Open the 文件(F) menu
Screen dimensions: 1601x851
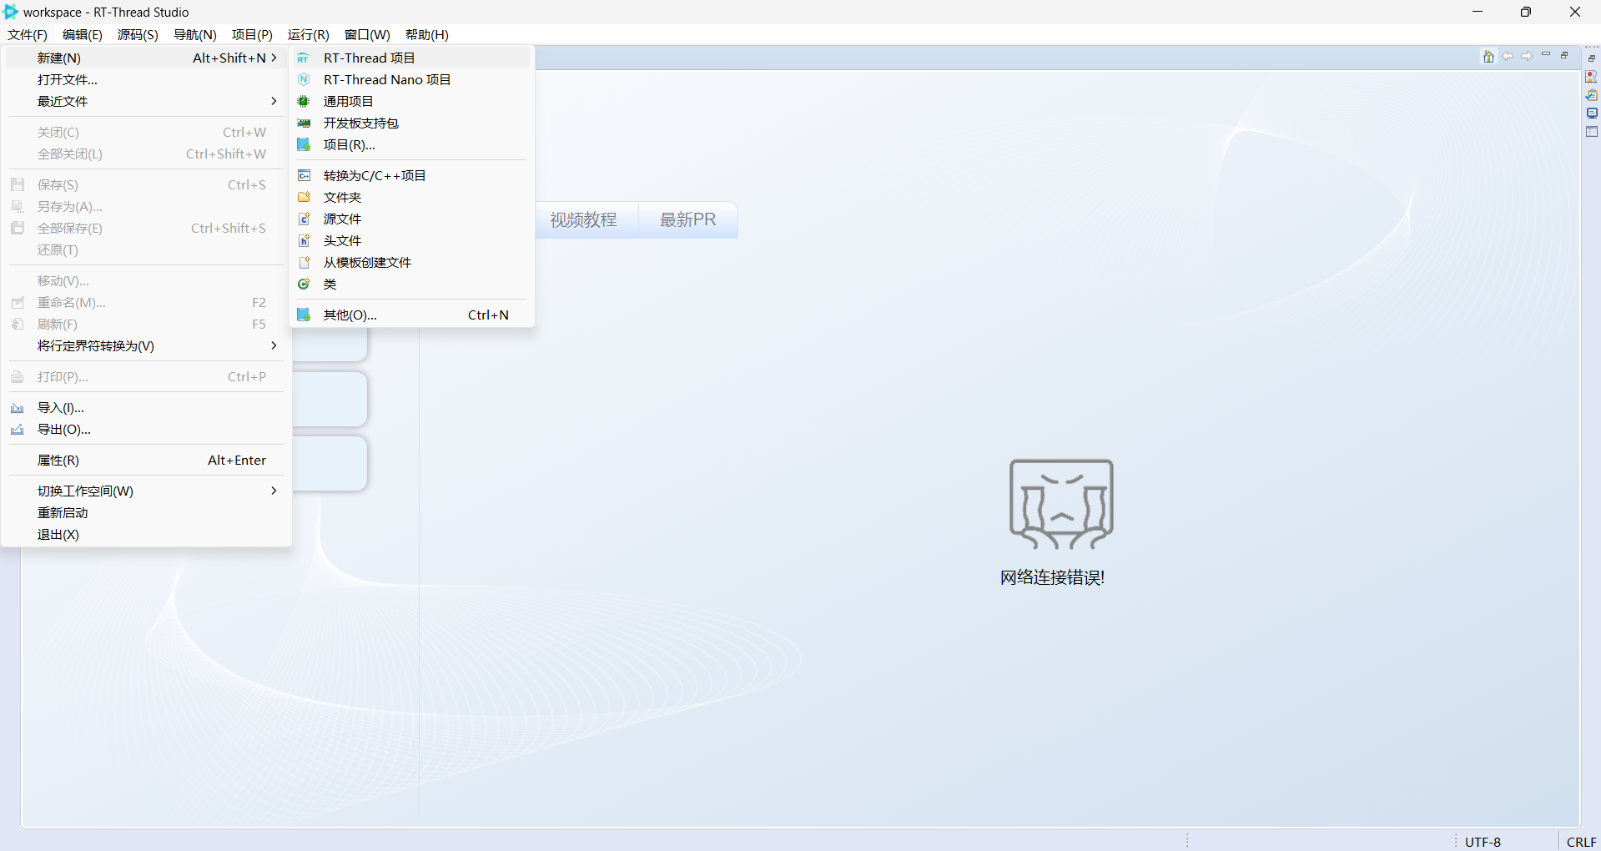(x=28, y=34)
